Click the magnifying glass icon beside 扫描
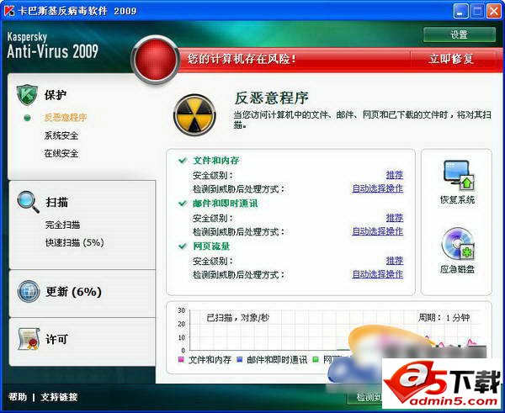Image resolution: width=505 pixels, height=413 pixels. 29,202
